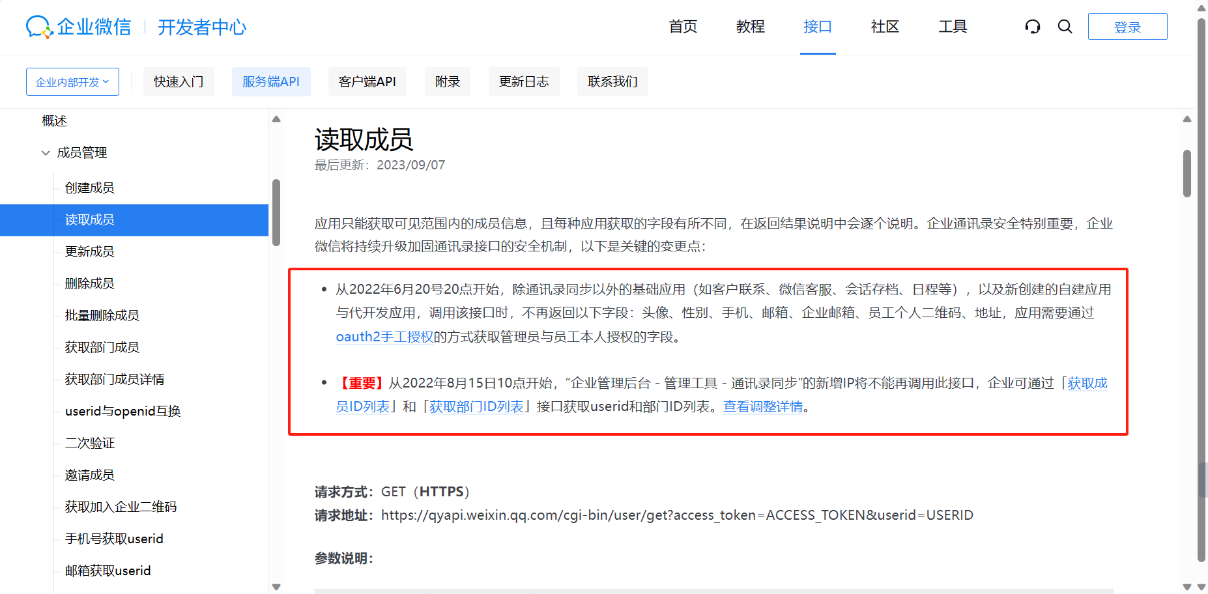Click the 参数说明 label
This screenshot has width=1208, height=594.
[344, 559]
